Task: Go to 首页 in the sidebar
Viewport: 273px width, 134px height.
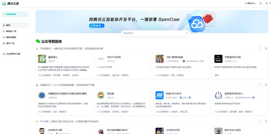Action: (x=15, y=25)
